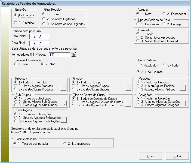The height and width of the screenshot is (163, 191).
Task: Open the Produtos selection ellipsis button
Action: click(63, 88)
